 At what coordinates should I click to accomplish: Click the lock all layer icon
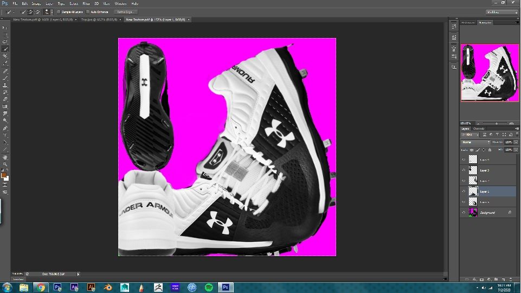[x=490, y=150]
